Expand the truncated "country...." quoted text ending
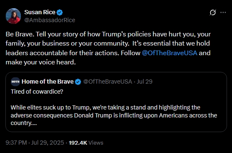 24,123
